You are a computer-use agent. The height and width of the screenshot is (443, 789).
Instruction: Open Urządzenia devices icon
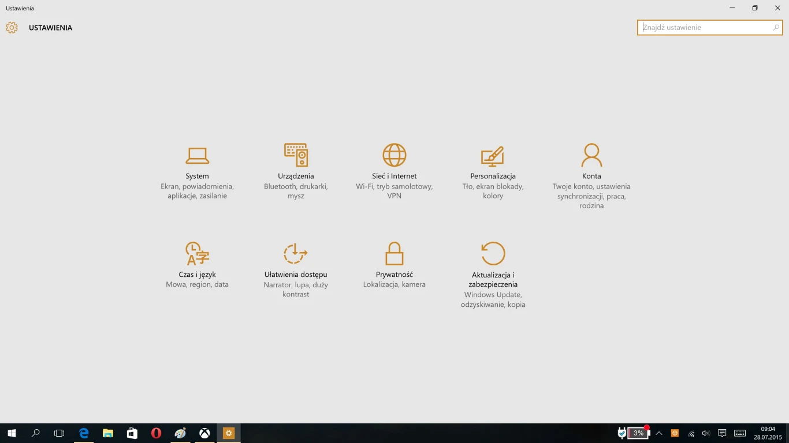296,155
